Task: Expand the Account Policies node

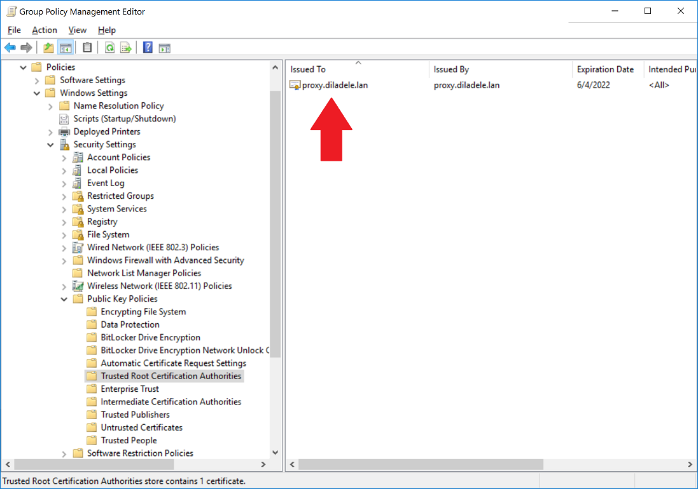Action: [64, 157]
